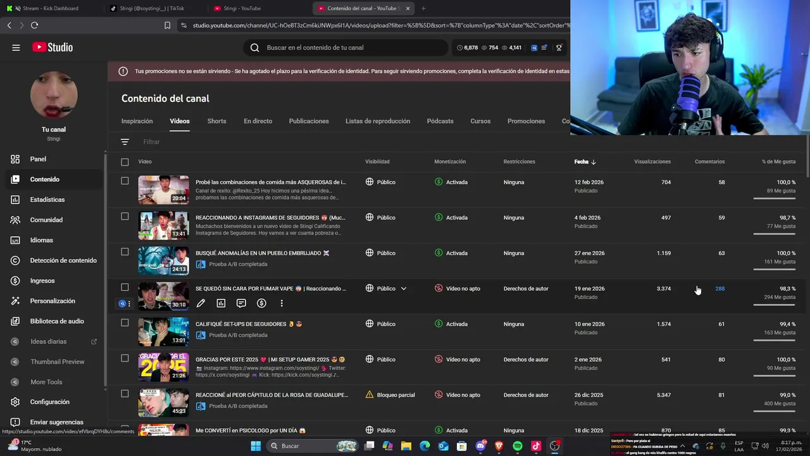Open TikTok app from the taskbar
Viewport: 810px width, 456px height.
(x=536, y=446)
